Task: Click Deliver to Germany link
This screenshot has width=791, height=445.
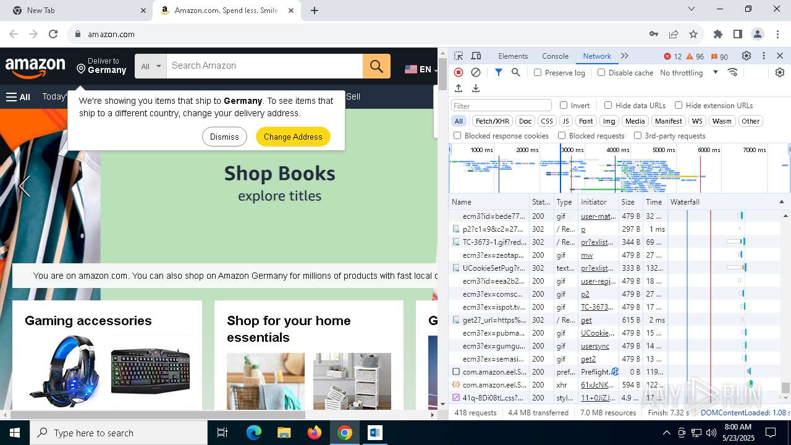Action: (102, 66)
